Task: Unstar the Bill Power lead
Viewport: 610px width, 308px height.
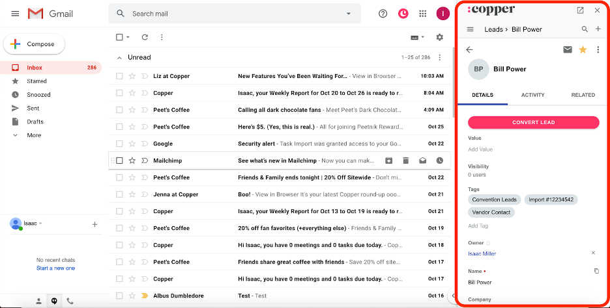Action: (583, 49)
